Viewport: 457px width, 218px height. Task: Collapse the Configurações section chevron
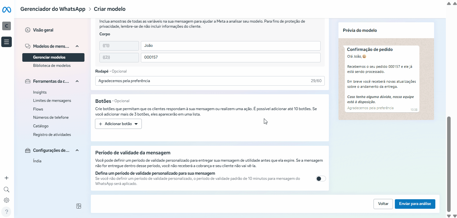coord(77,150)
